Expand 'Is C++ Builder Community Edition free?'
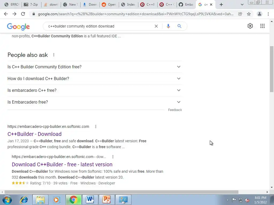Image resolution: width=274 pixels, height=205 pixels. click(95, 67)
